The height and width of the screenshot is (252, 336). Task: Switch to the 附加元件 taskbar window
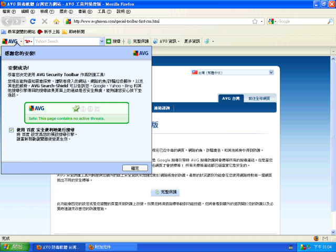(111, 247)
